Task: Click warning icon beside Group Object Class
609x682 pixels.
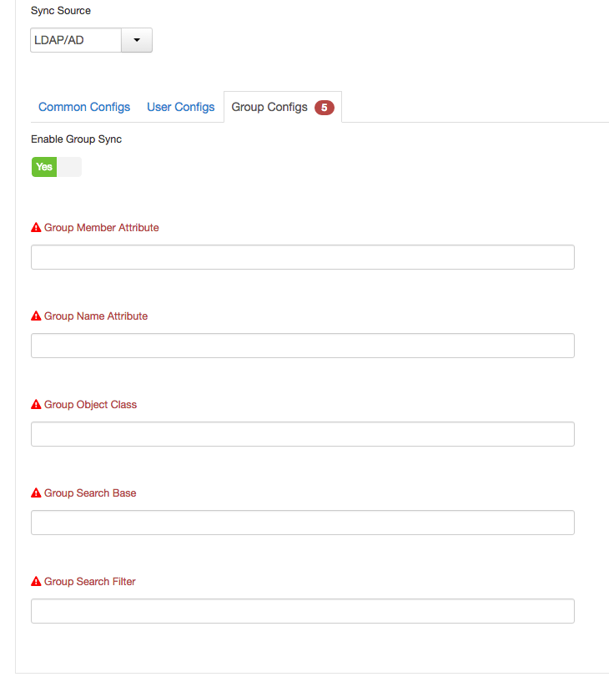Action: 36,405
